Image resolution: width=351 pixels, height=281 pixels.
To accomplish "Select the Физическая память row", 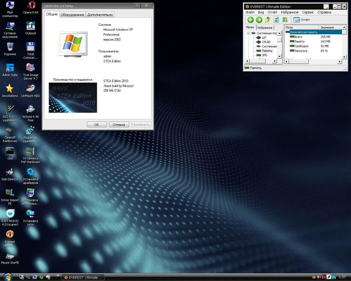I will click(314, 32).
